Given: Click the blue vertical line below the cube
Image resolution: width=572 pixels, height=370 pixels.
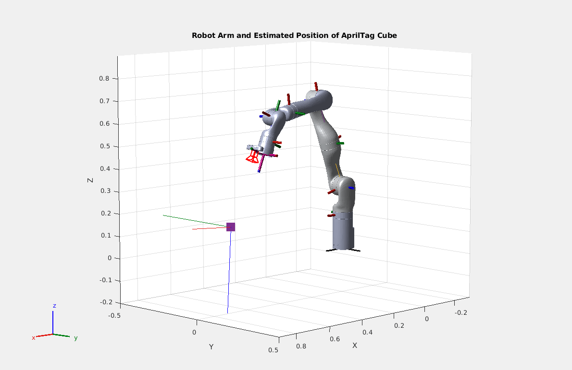Looking at the screenshot, I should (229, 274).
